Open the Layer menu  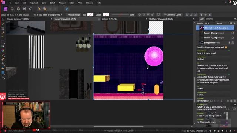tap(44, 3)
